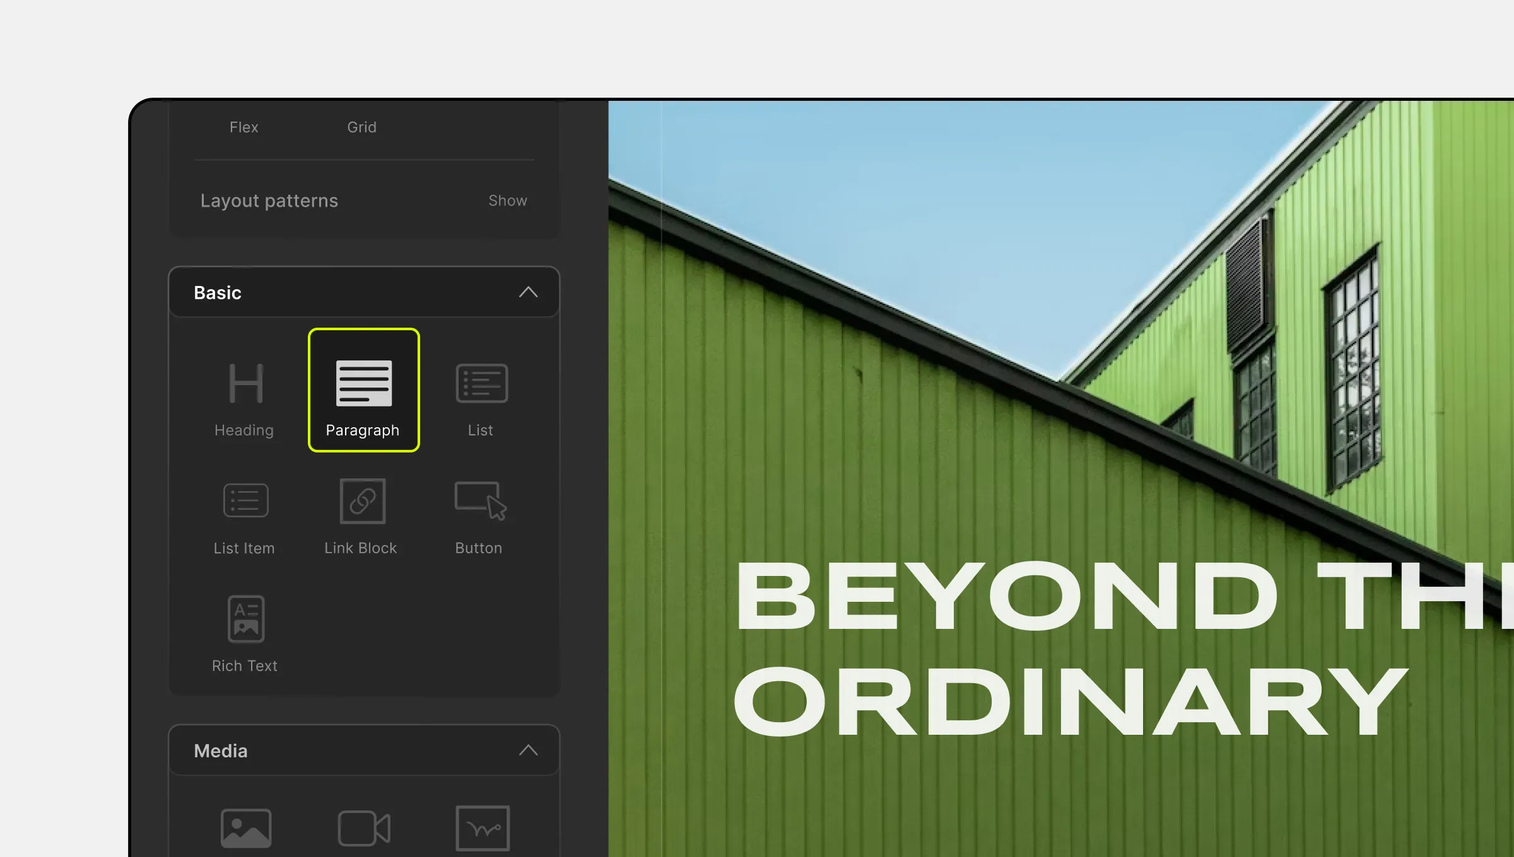Switch to the Grid layout tab

tap(362, 125)
